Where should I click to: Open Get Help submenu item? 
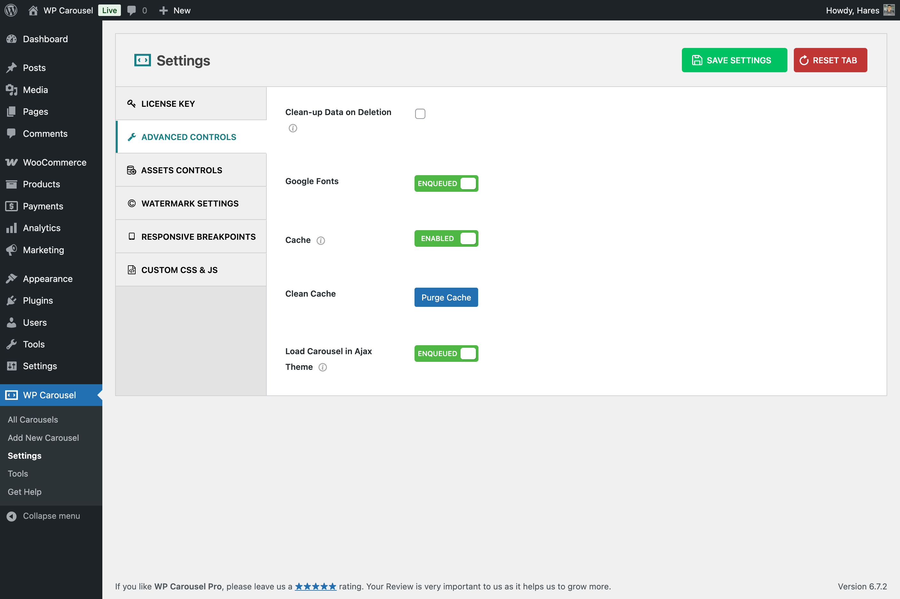click(24, 492)
